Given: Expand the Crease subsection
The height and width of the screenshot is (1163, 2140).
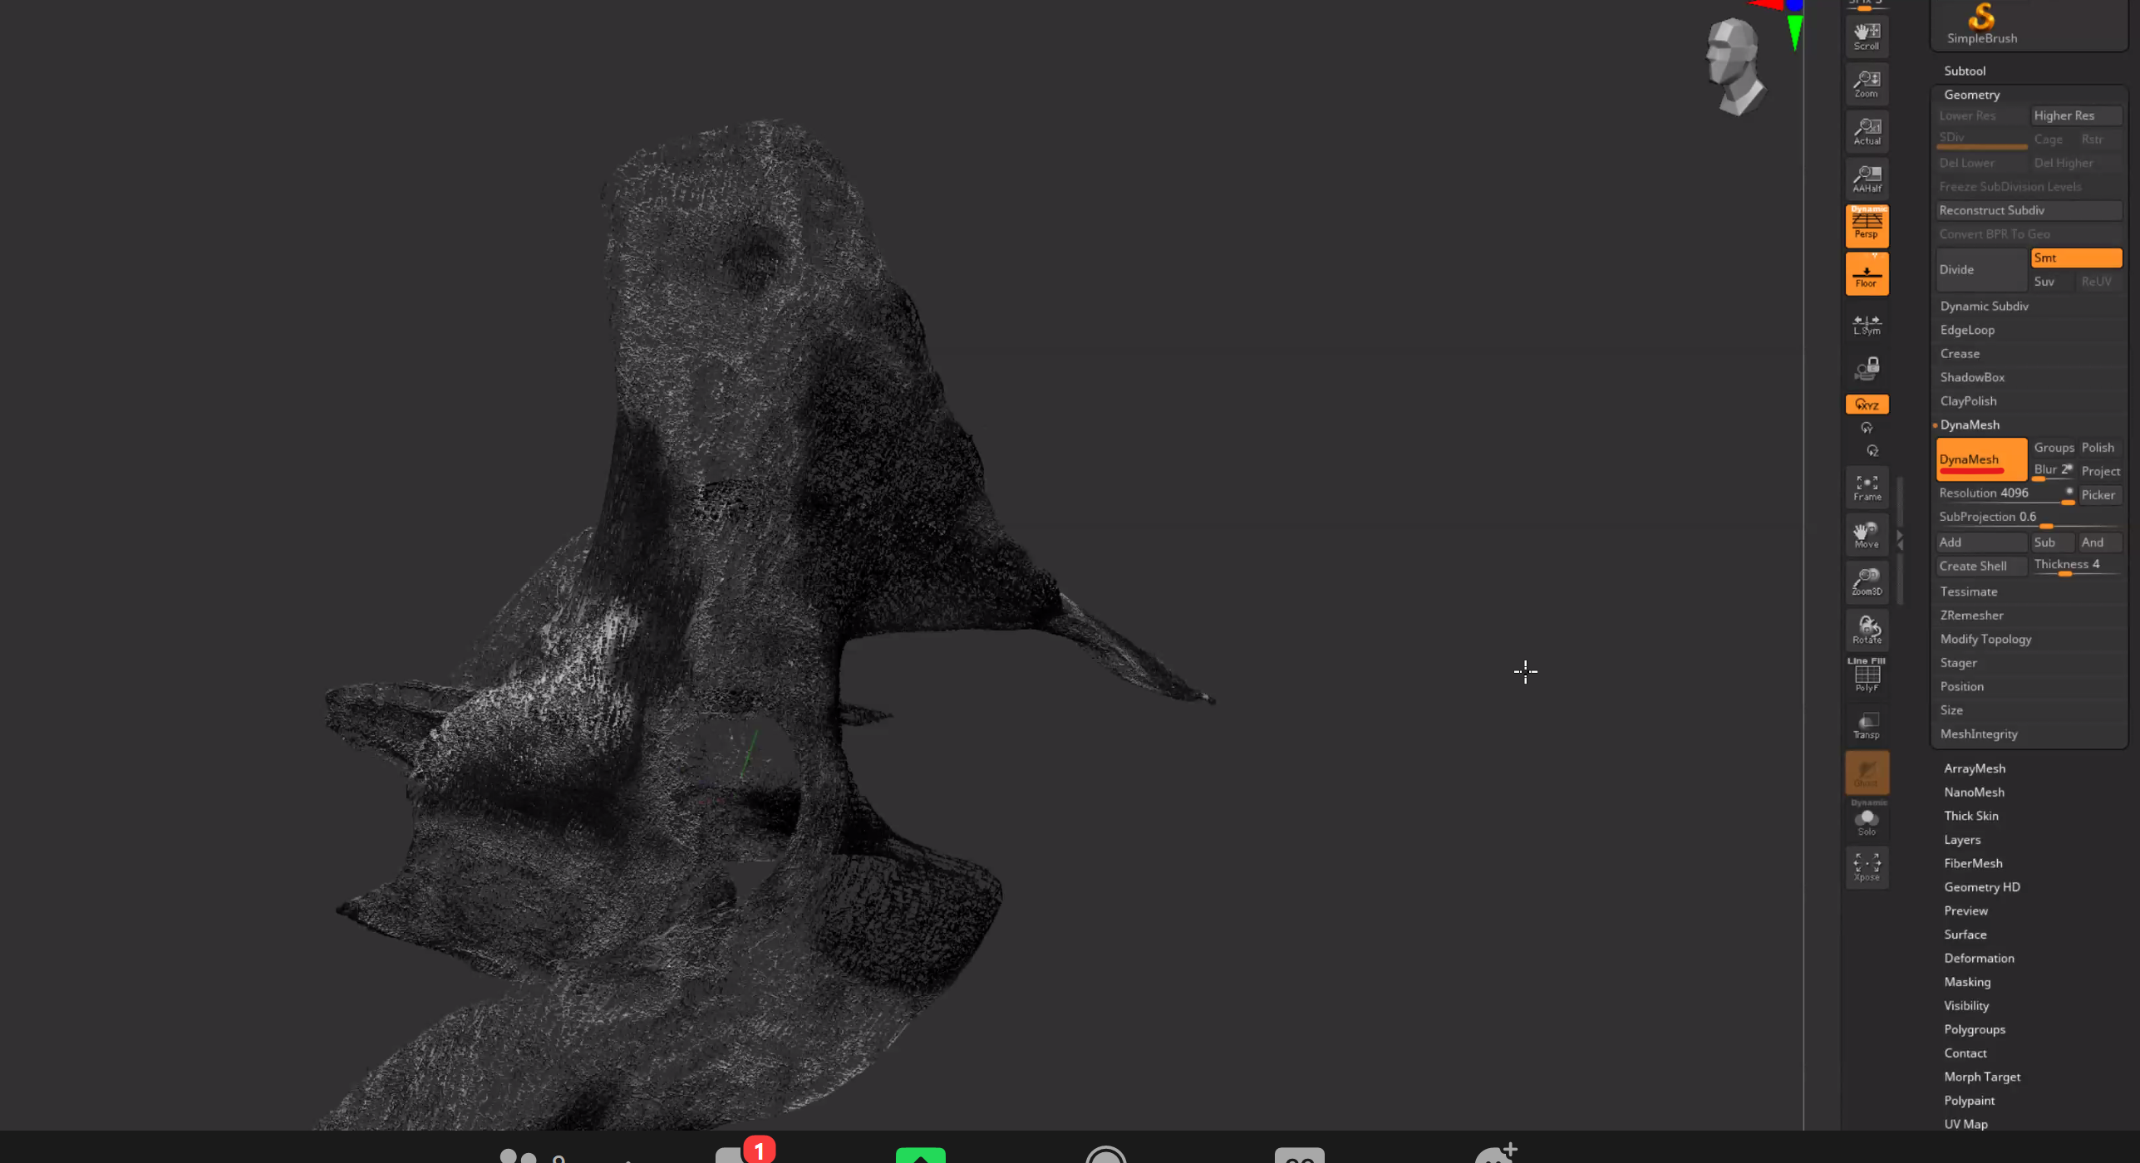Looking at the screenshot, I should click(1960, 354).
